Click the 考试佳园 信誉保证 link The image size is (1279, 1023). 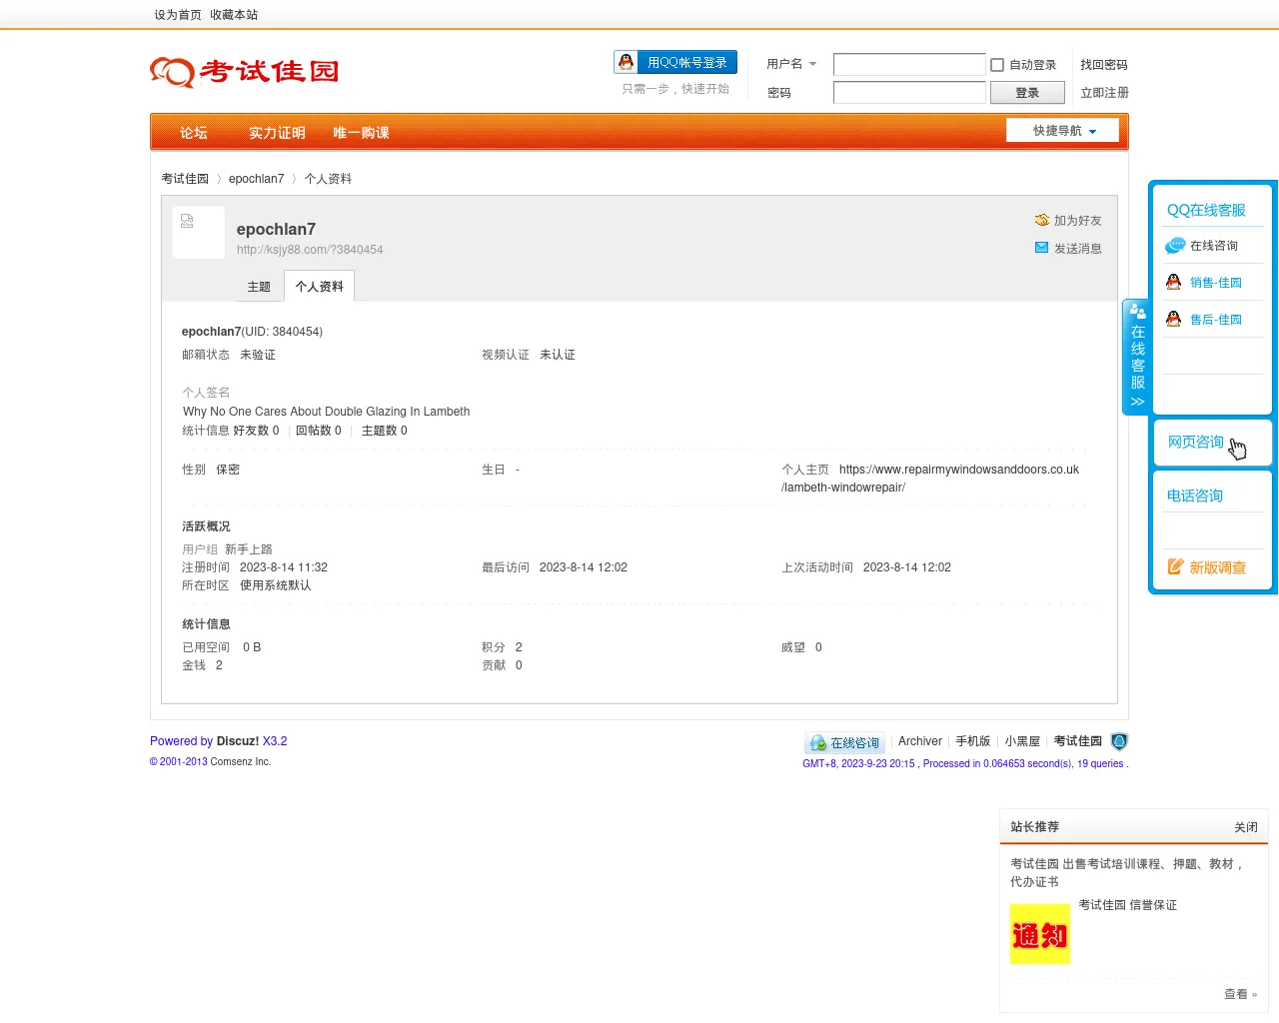tap(1127, 905)
